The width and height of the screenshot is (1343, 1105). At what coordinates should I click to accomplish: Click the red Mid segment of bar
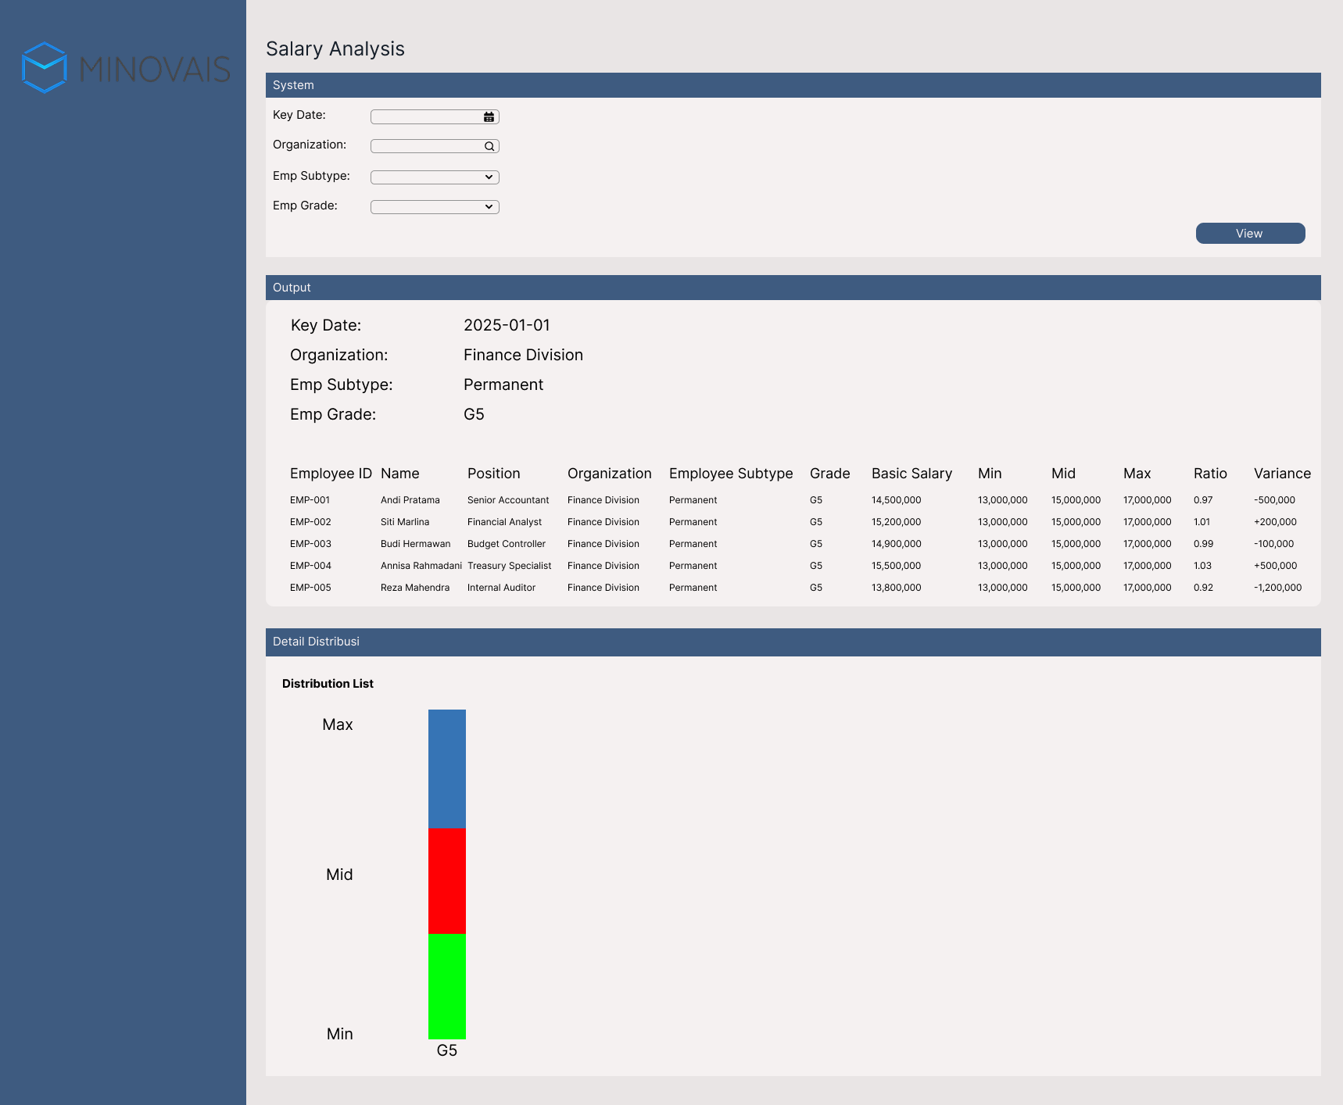pos(447,881)
